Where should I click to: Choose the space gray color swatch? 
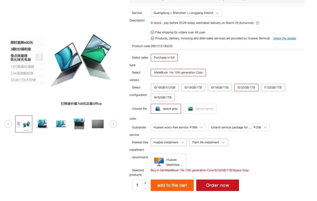coord(166,109)
